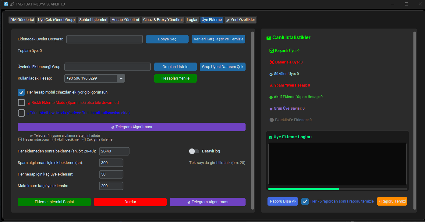The image size is (425, 222).
Task: Click the purple people icon for Grup Üye Sayısı
Action: coord(271,108)
